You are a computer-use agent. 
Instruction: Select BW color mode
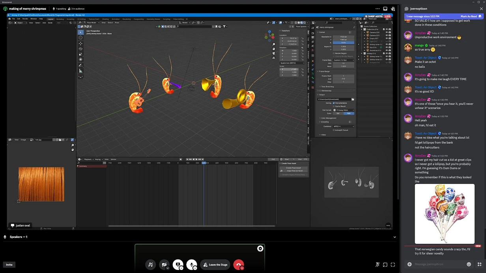pos(338,113)
